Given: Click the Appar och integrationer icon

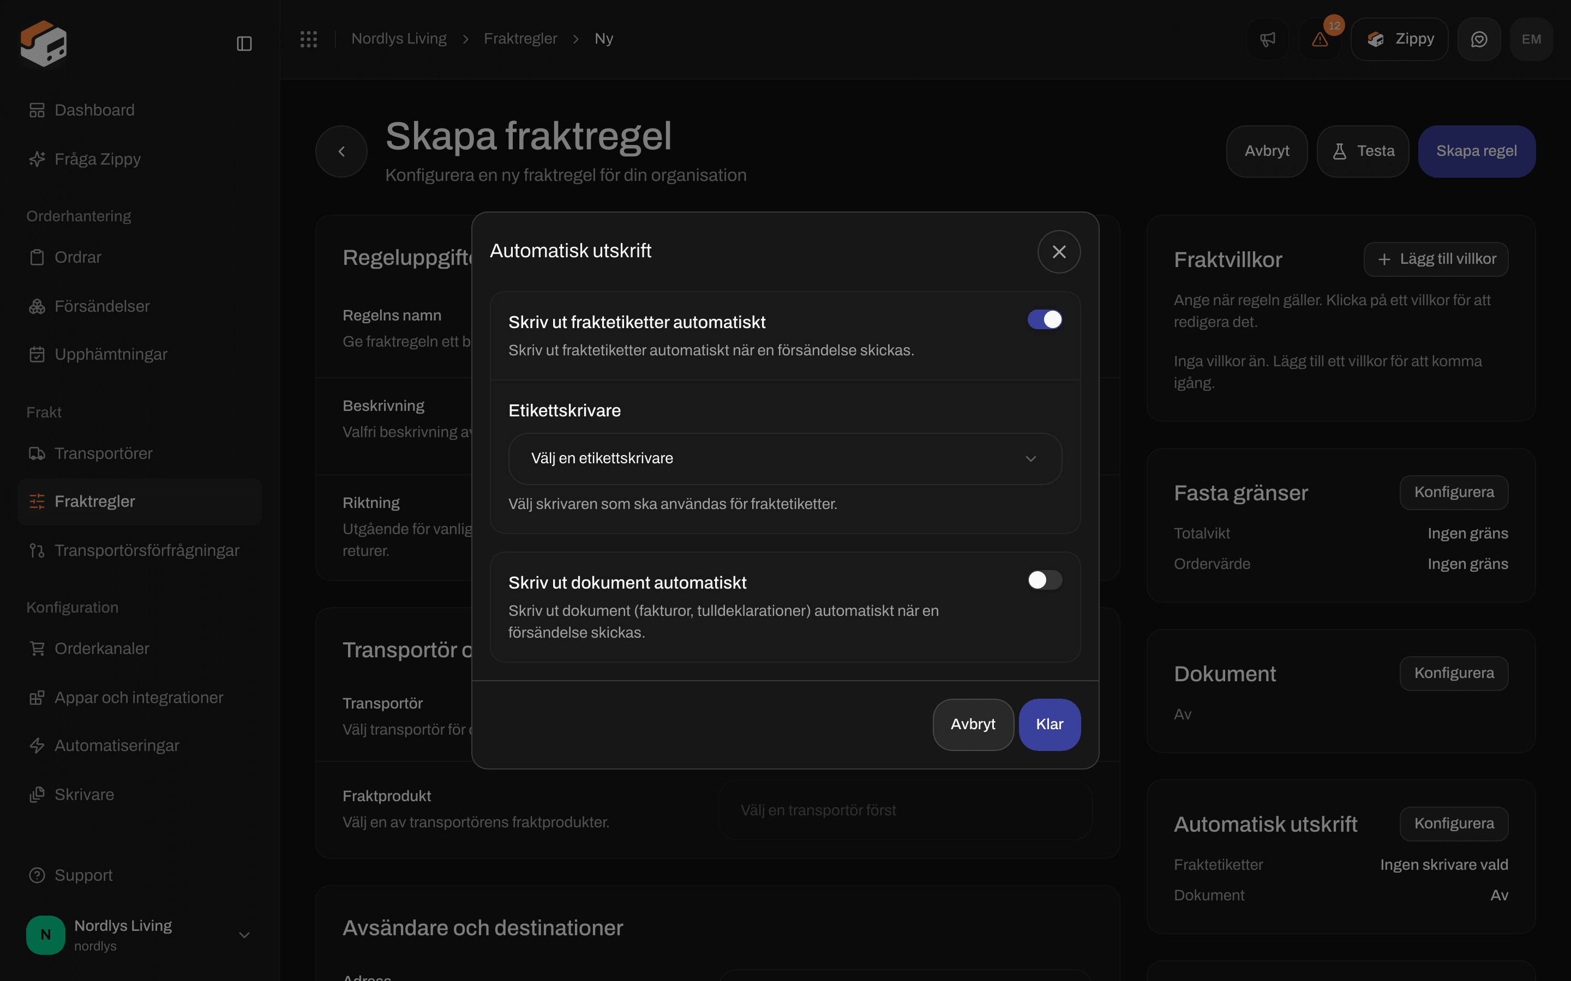Looking at the screenshot, I should [37, 698].
